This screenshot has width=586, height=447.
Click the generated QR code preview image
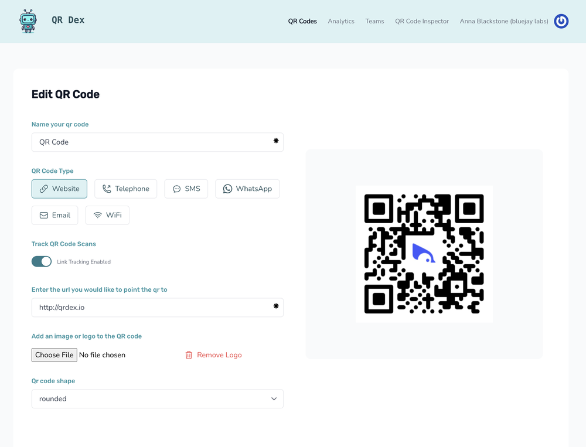coord(424,254)
